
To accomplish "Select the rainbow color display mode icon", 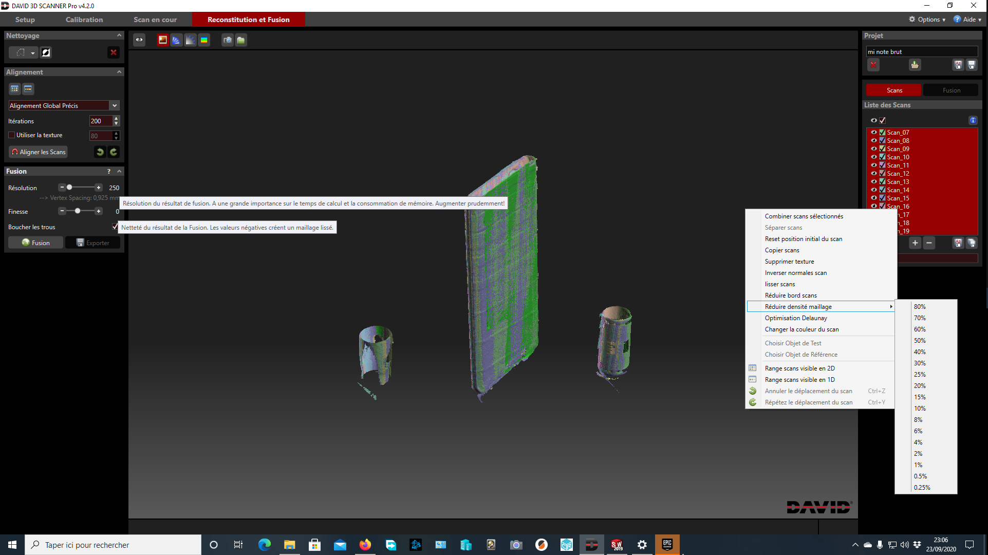I will (204, 40).
